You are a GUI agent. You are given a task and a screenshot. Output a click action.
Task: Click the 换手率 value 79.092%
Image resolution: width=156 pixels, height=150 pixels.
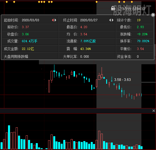pos(143,41)
